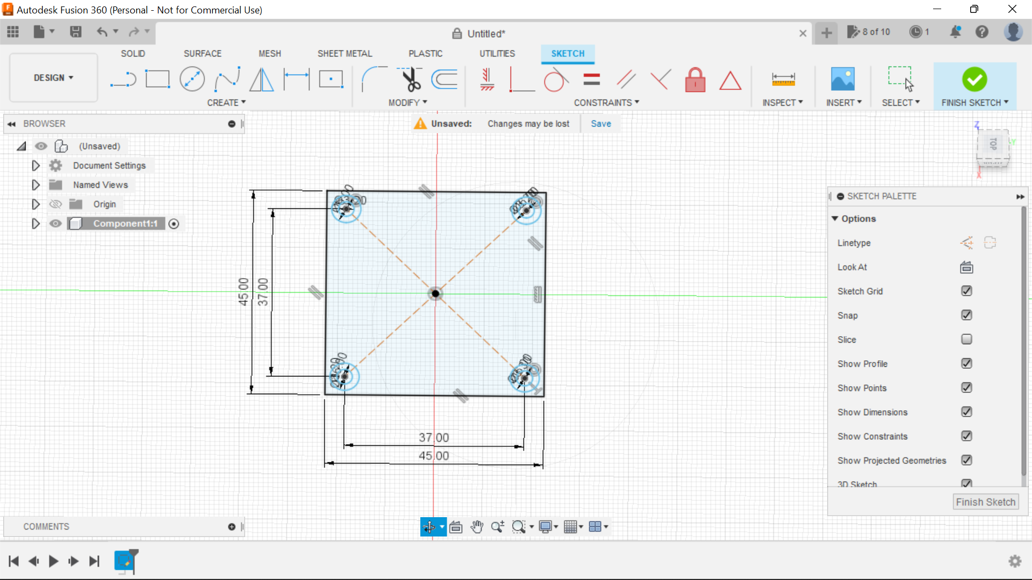
Task: Open the SELECT dropdown menu
Action: (x=901, y=103)
